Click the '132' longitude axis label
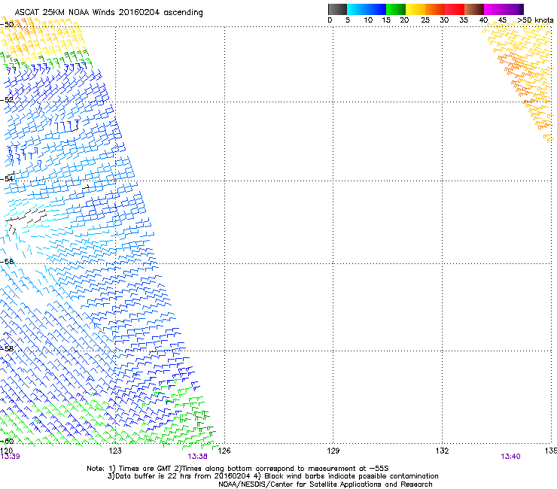 point(442,451)
